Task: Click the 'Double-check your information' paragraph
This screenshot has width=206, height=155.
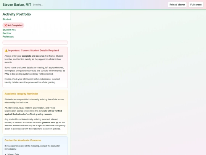Action: click(32, 81)
